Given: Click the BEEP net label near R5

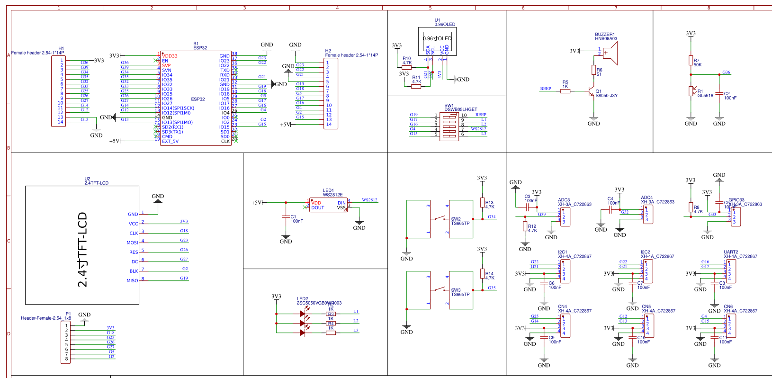Looking at the screenshot, I should point(546,89).
